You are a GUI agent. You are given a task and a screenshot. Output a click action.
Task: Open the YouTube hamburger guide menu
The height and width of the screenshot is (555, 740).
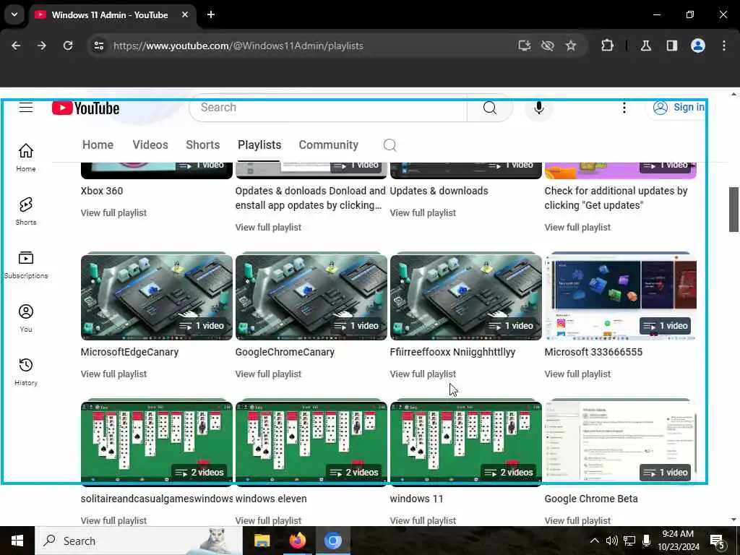[x=26, y=108]
